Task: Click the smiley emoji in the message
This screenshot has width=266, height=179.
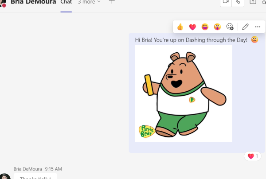Action: click(x=254, y=40)
